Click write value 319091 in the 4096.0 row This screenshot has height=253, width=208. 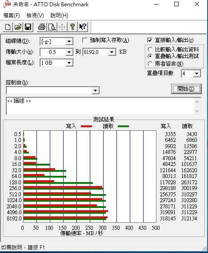[168, 212]
